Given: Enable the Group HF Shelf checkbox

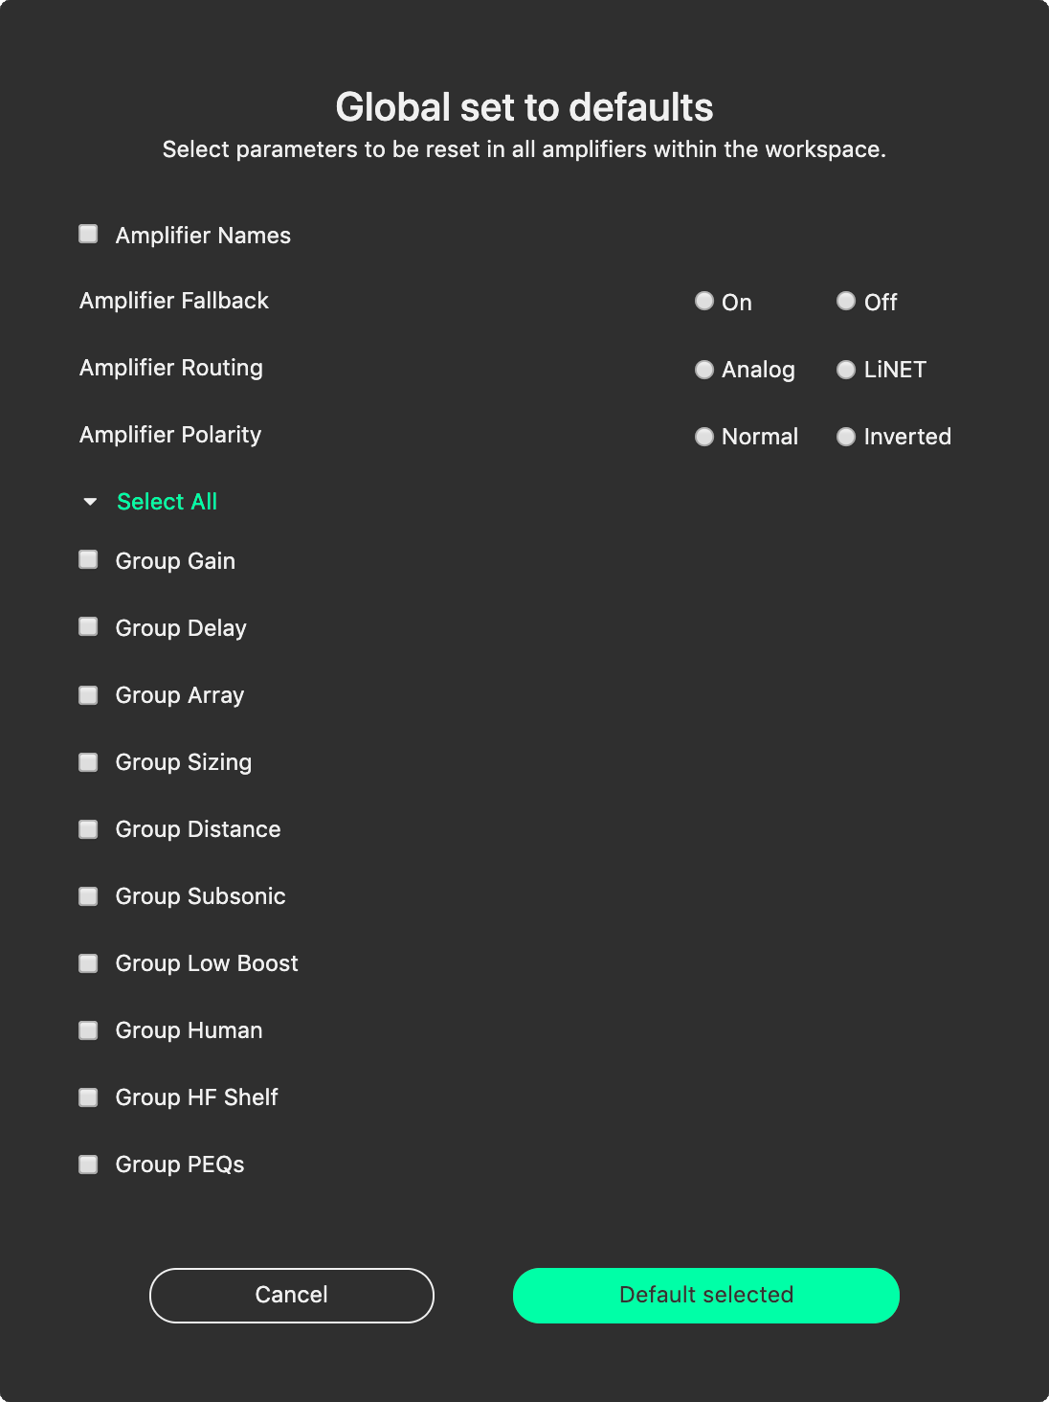Looking at the screenshot, I should [88, 1097].
